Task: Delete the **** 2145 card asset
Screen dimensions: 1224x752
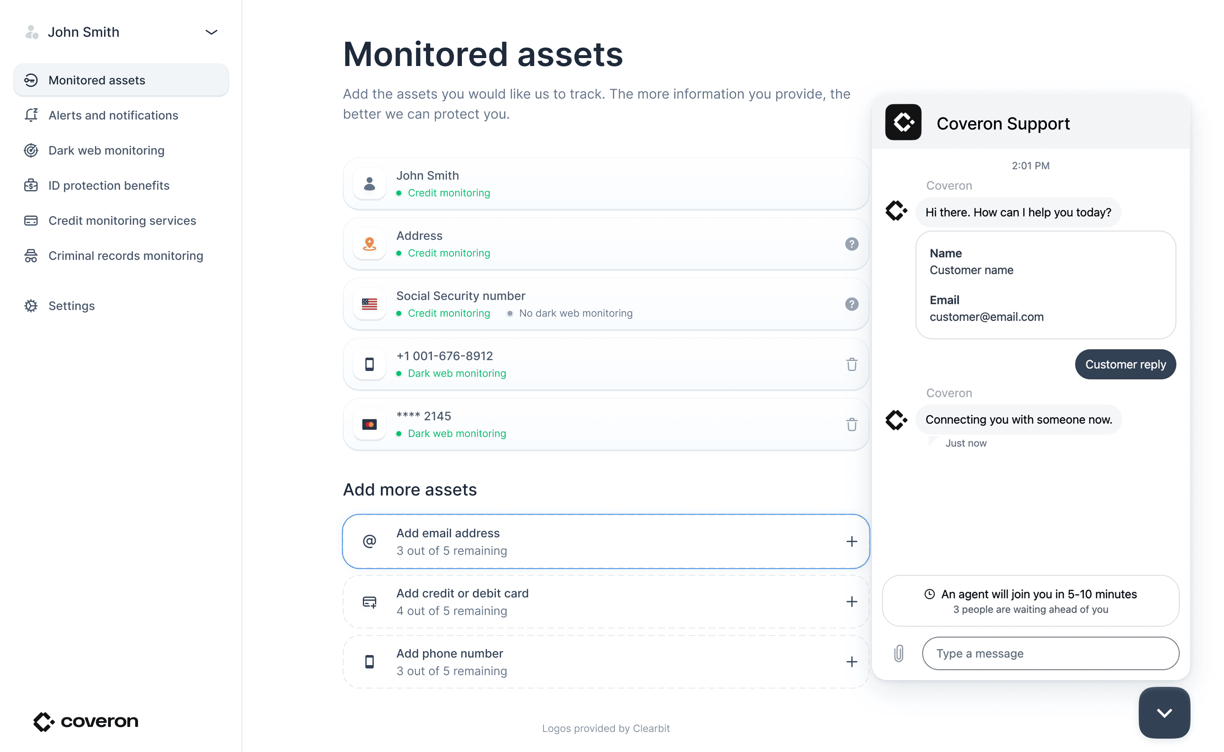Action: [852, 425]
